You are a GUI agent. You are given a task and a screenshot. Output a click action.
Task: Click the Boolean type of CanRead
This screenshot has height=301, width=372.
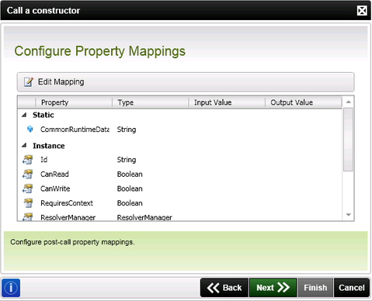130,174
